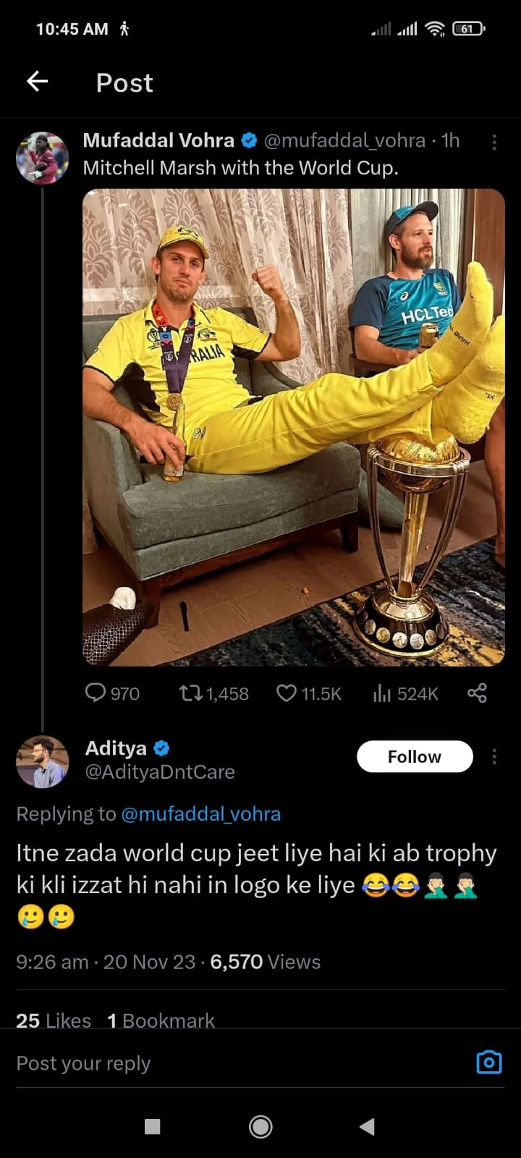
Task: Tap the share icon under the photo
Action: coord(477,693)
